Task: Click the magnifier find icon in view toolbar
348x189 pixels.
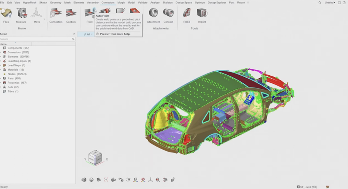Action: tap(158, 180)
